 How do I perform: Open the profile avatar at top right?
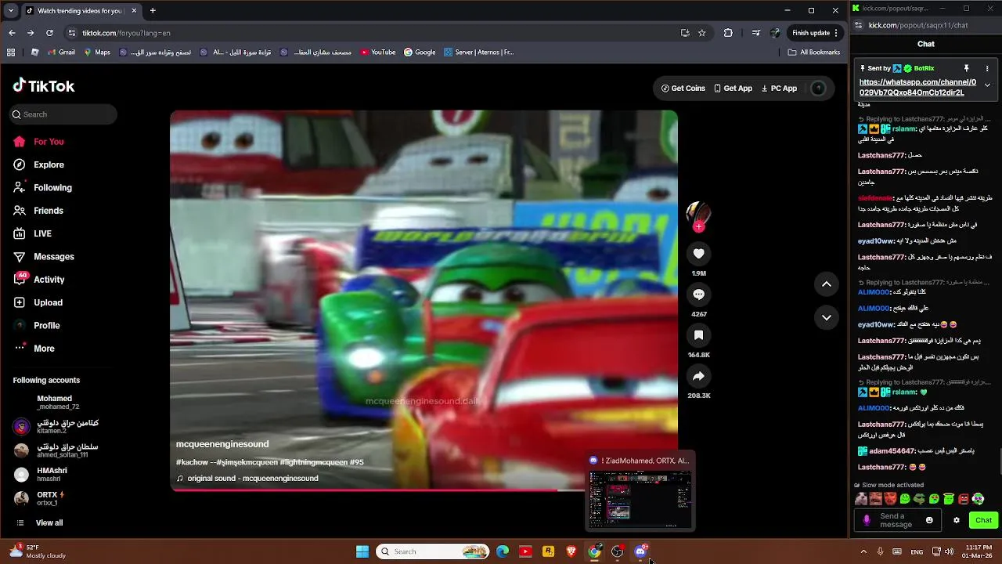[x=818, y=89]
